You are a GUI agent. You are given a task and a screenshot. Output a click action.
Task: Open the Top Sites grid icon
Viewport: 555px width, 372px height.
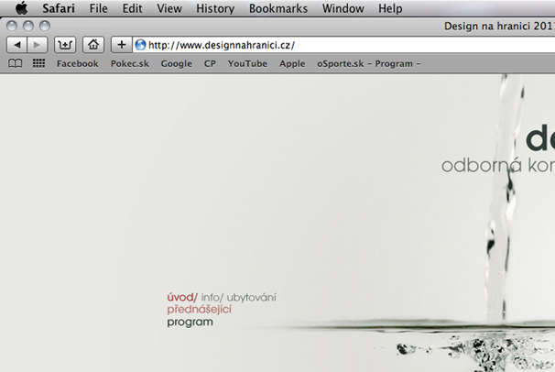tap(38, 64)
